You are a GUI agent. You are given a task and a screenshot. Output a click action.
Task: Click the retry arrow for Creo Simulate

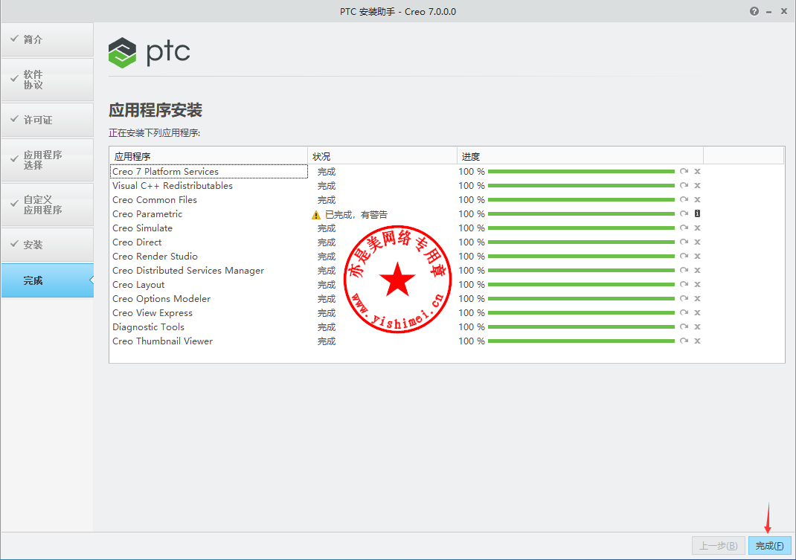(x=684, y=228)
